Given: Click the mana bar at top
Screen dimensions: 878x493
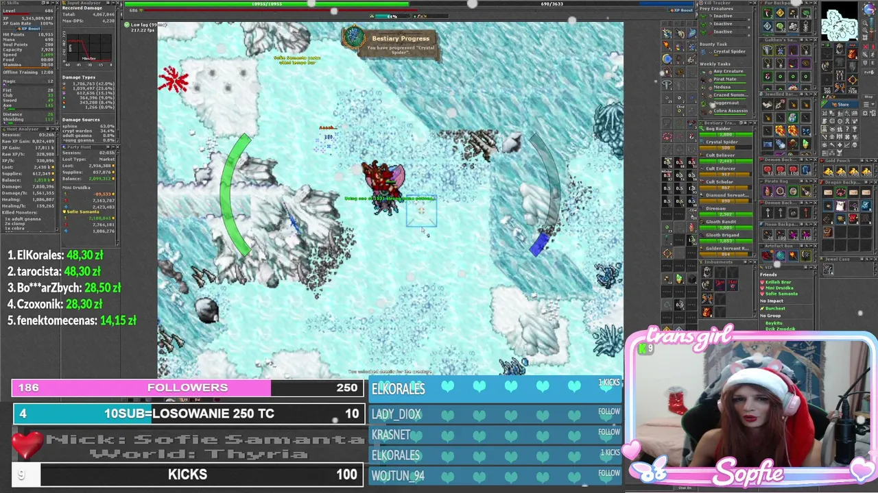Looking at the screenshot, I should pos(552,3).
